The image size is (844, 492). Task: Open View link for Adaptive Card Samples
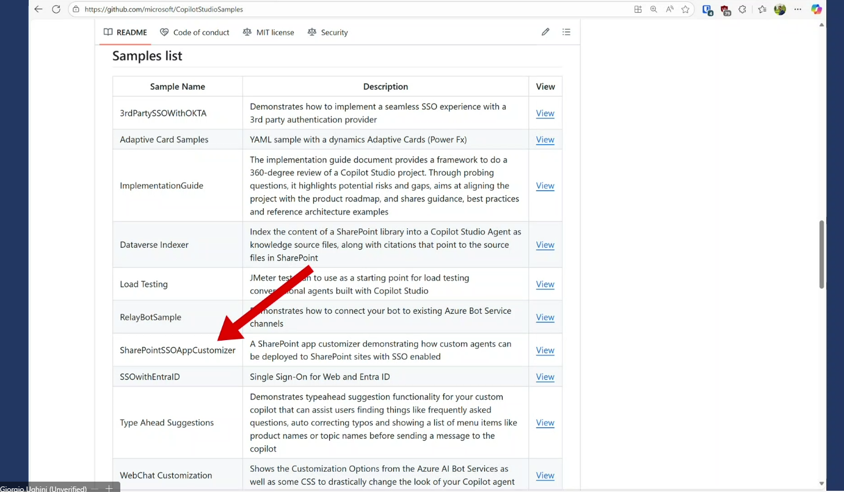tap(545, 139)
